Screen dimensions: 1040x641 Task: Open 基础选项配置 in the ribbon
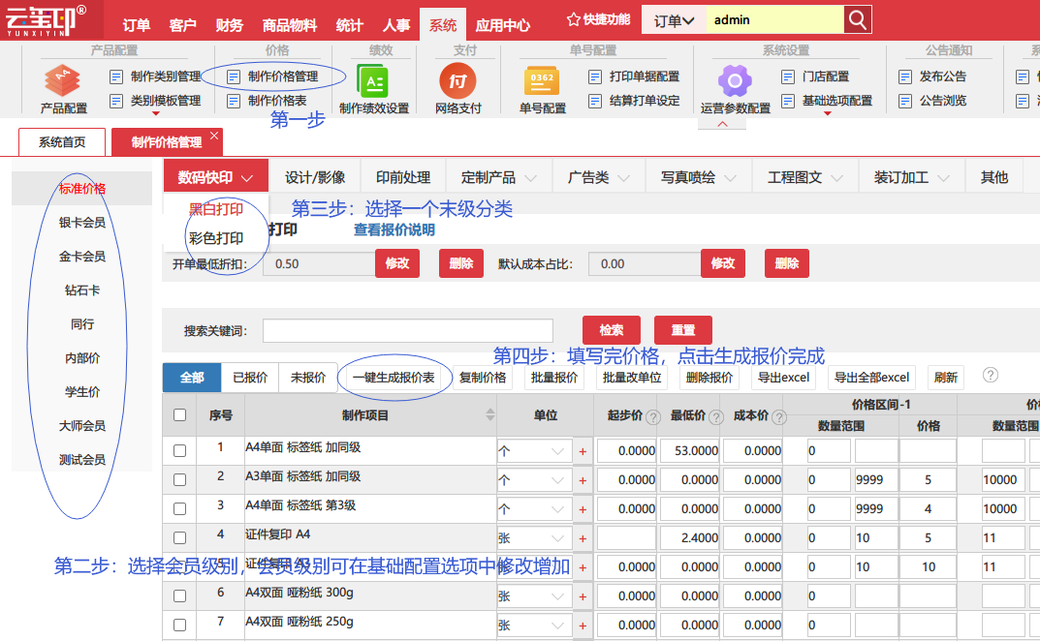click(827, 101)
